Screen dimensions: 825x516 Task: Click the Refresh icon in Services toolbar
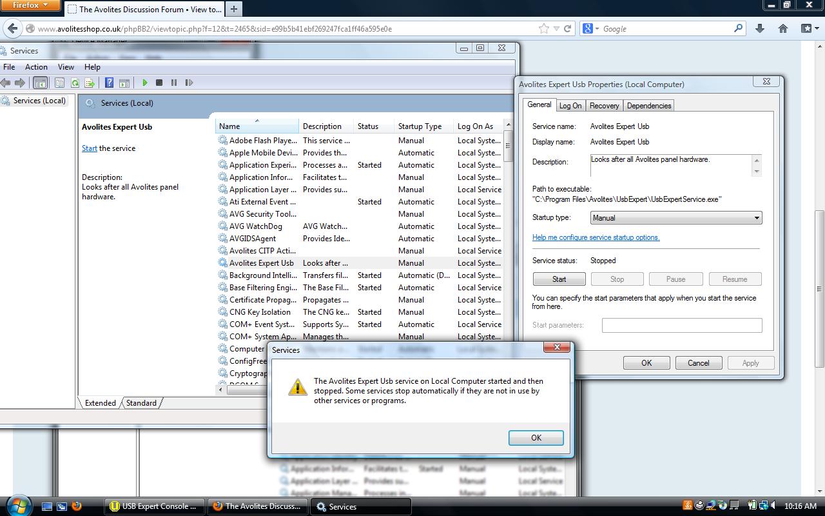(x=75, y=83)
